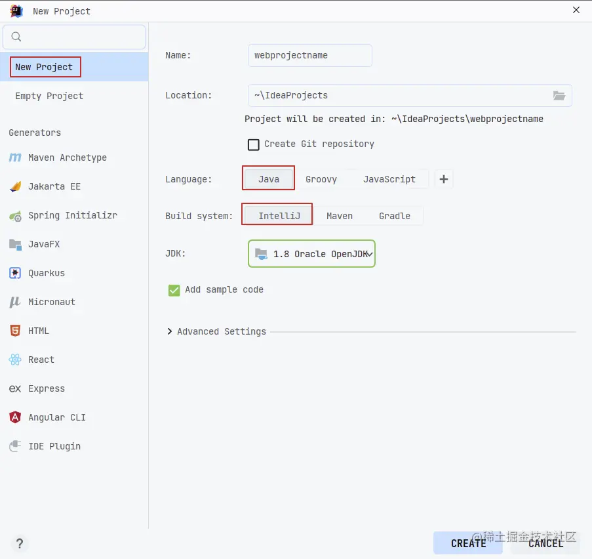
Task: Select React generator label
Action: point(41,360)
